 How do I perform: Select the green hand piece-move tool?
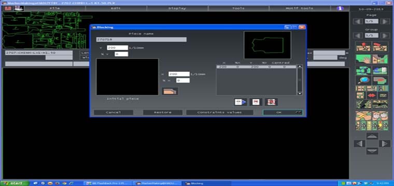click(363, 59)
